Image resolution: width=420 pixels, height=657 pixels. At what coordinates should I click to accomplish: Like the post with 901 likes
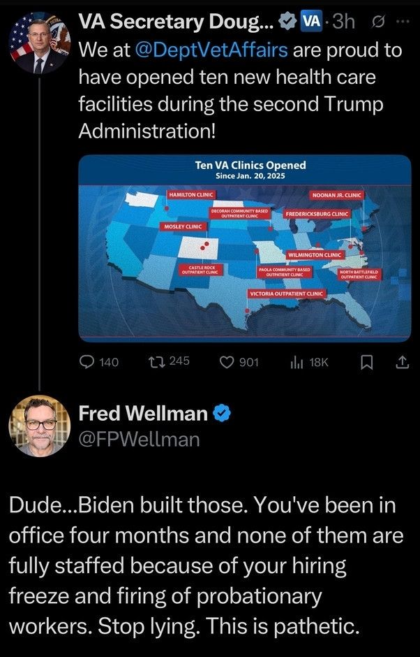pos(227,361)
